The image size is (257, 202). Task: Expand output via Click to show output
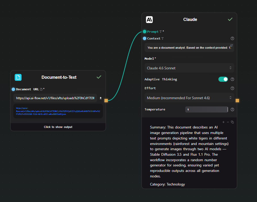click(58, 127)
